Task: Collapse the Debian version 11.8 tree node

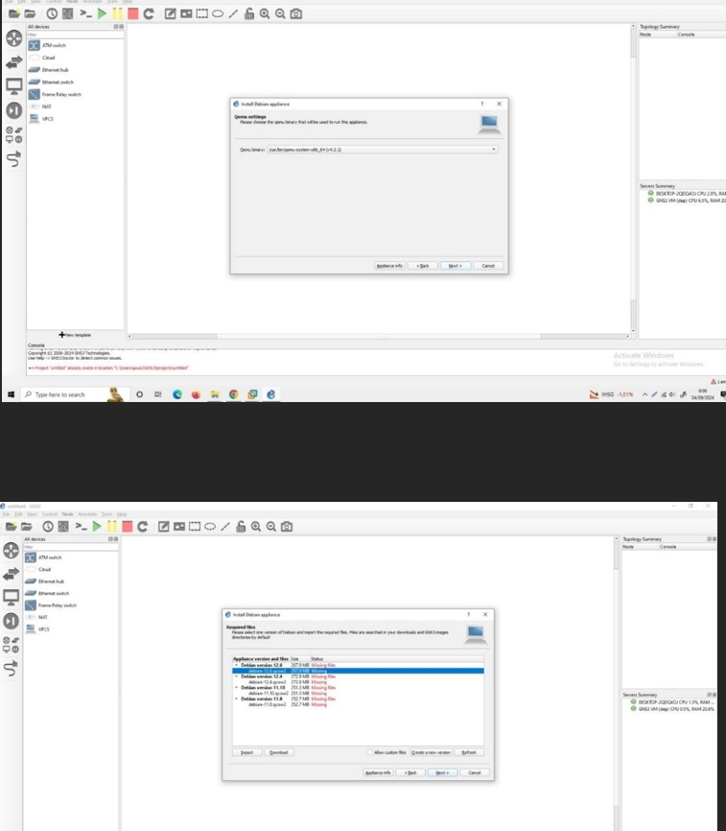Action: (x=236, y=699)
